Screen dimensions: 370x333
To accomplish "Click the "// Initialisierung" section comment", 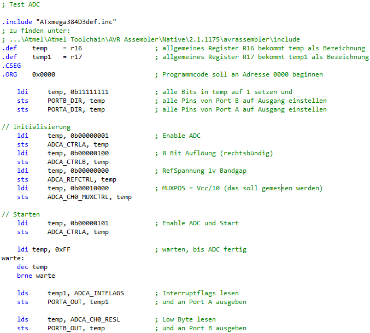I will pyautogui.click(x=36, y=127).
